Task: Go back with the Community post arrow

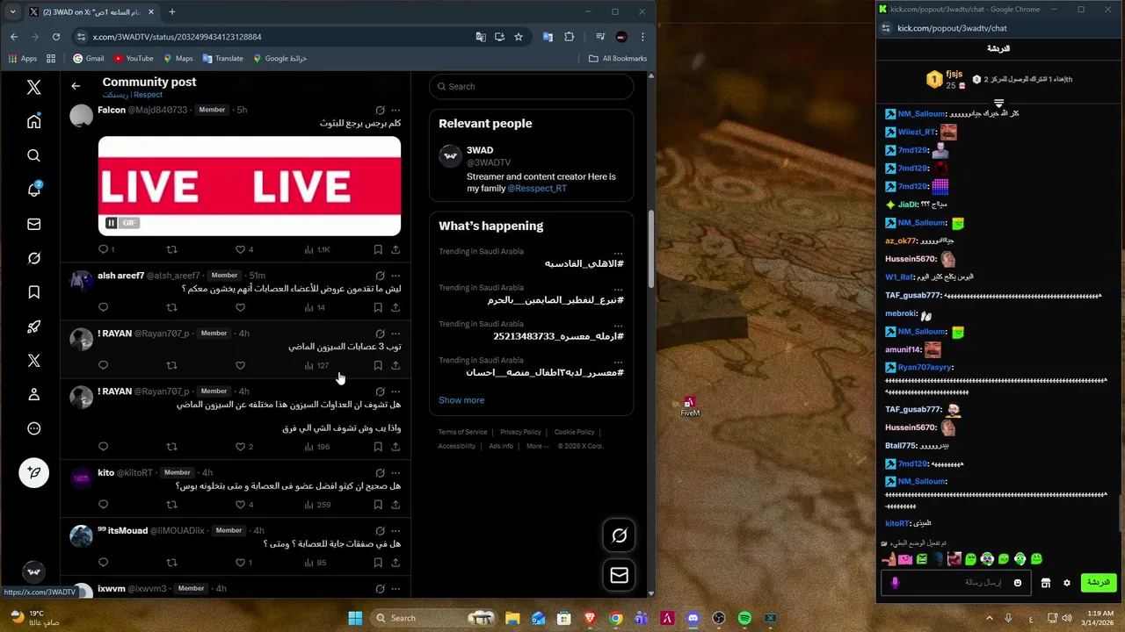Action: (x=76, y=86)
